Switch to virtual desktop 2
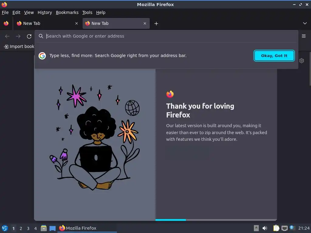Screen dimensions: 311x233 coord(21,228)
